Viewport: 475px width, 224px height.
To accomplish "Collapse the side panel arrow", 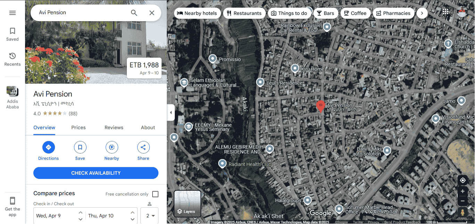I will click(x=171, y=113).
